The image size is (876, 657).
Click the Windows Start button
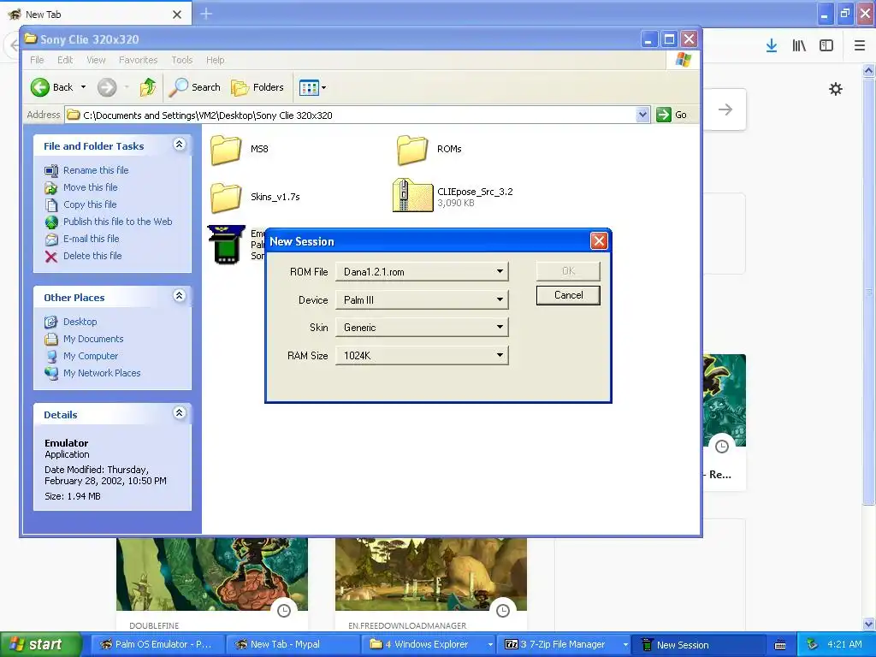click(40, 644)
